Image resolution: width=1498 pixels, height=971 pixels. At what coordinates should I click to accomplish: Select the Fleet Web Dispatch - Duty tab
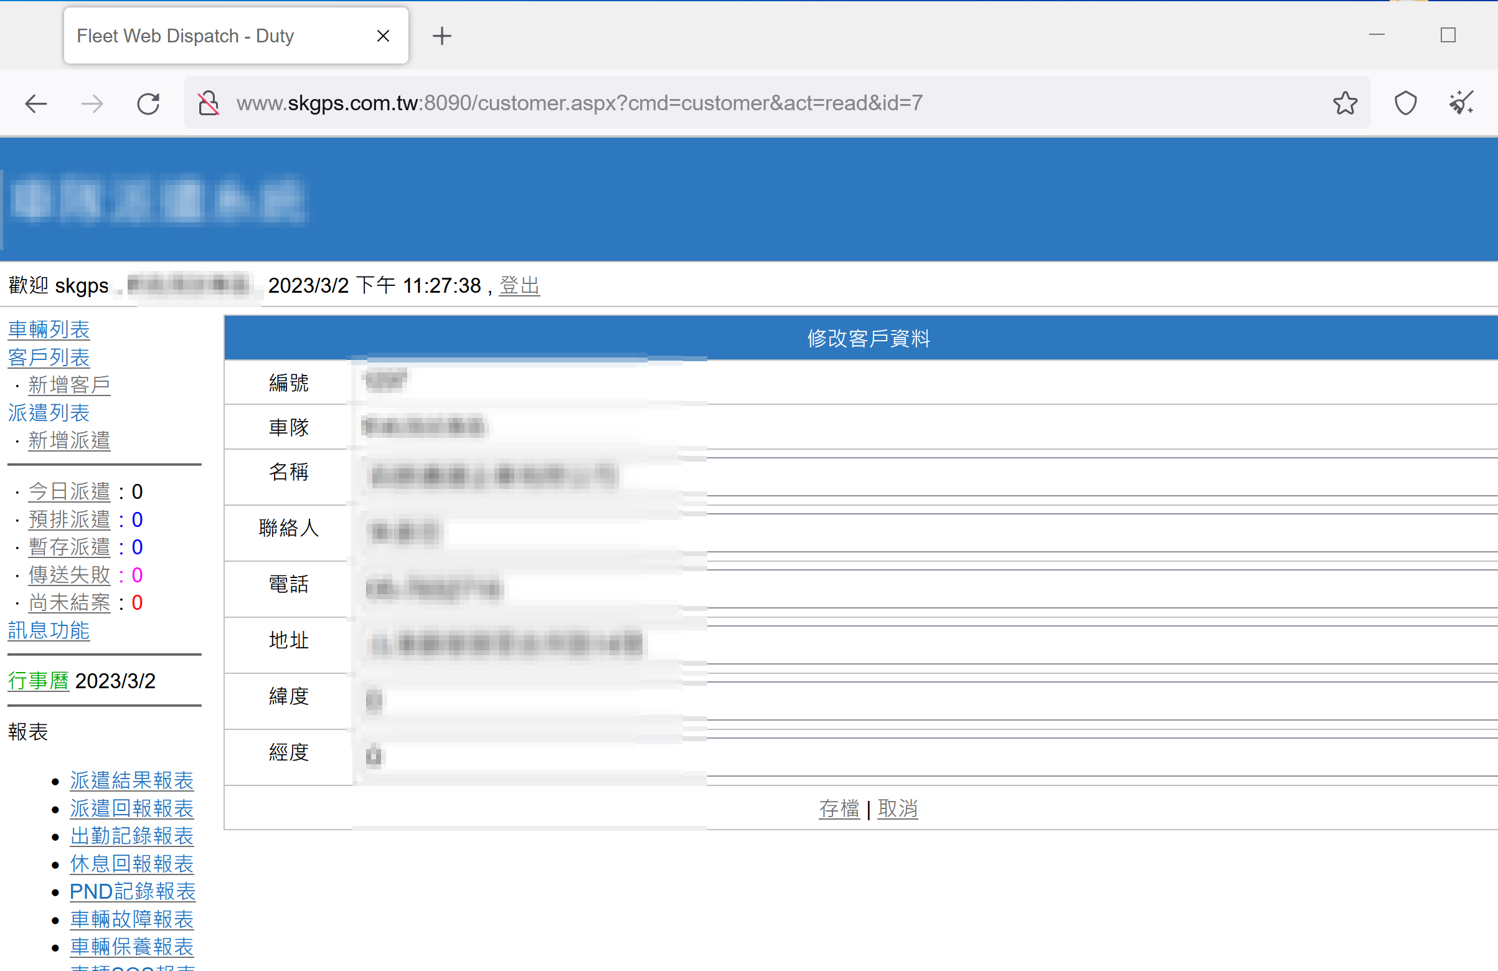pos(236,36)
